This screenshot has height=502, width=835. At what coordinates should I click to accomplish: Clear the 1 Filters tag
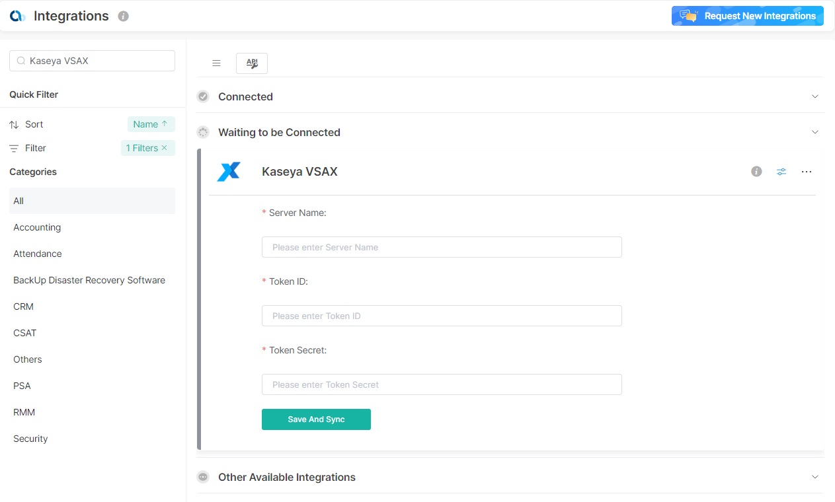pyautogui.click(x=164, y=148)
